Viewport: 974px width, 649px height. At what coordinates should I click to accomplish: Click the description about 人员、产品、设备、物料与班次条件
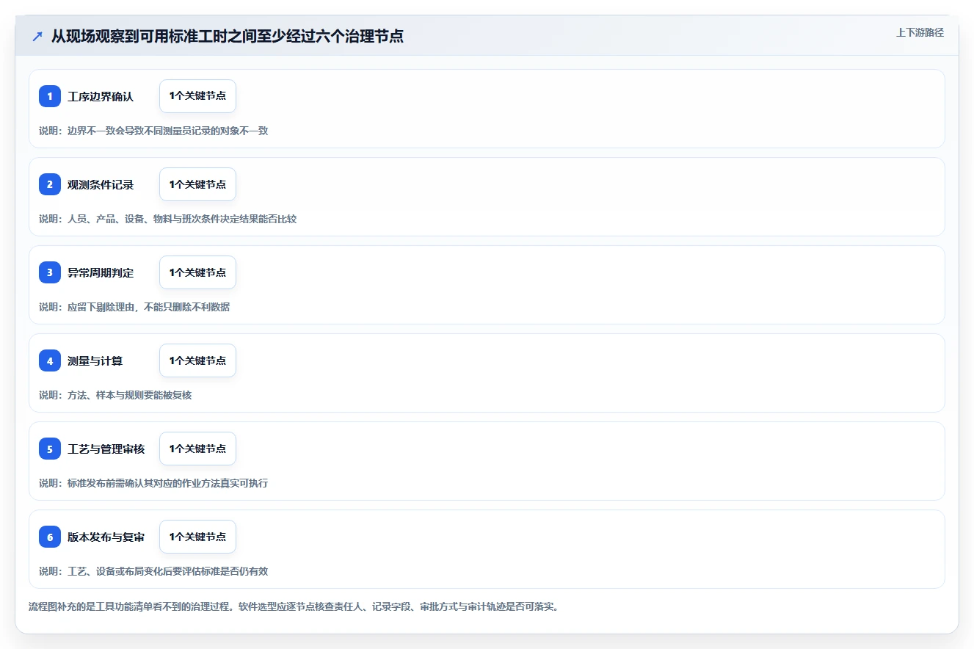tap(168, 219)
